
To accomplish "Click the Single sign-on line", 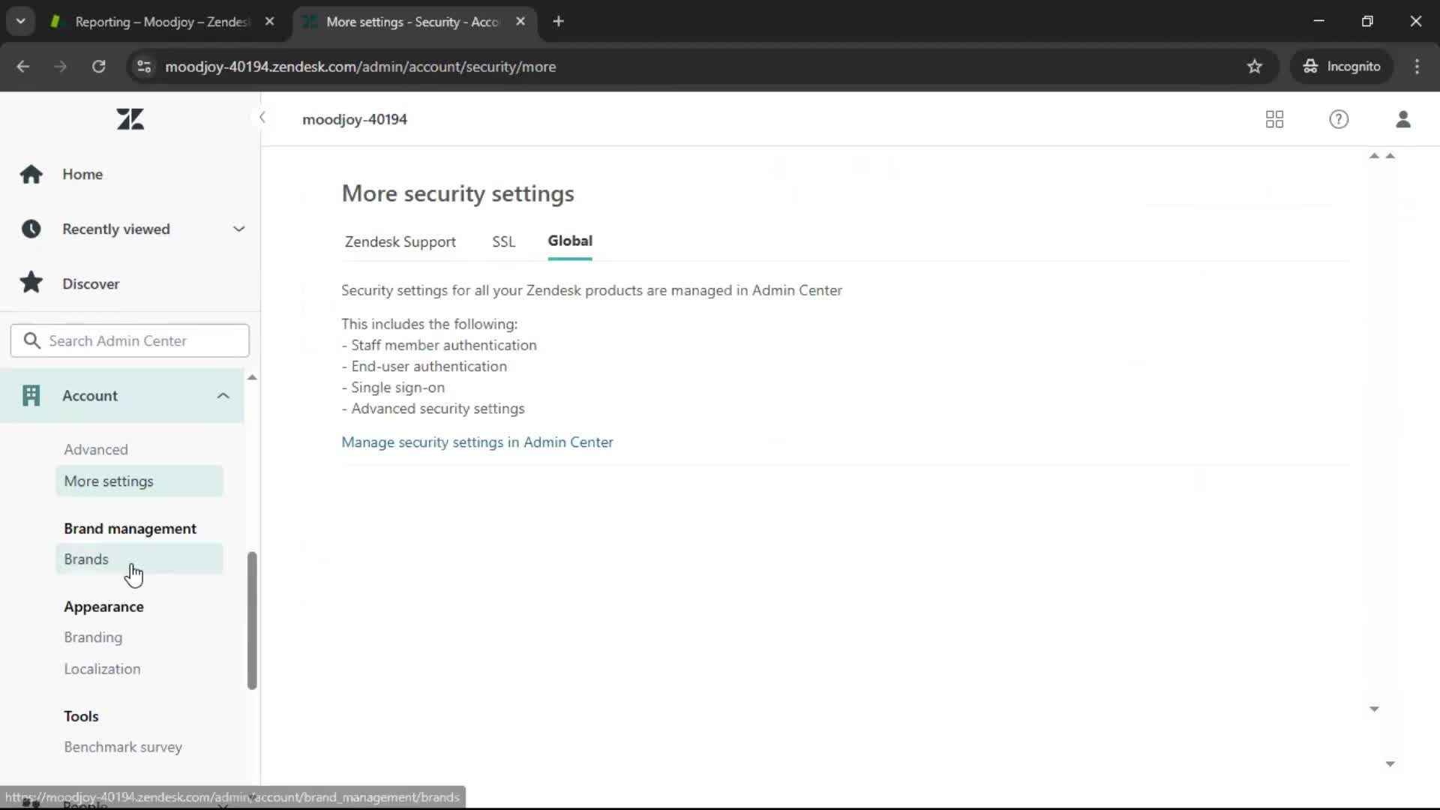I will click(393, 388).
